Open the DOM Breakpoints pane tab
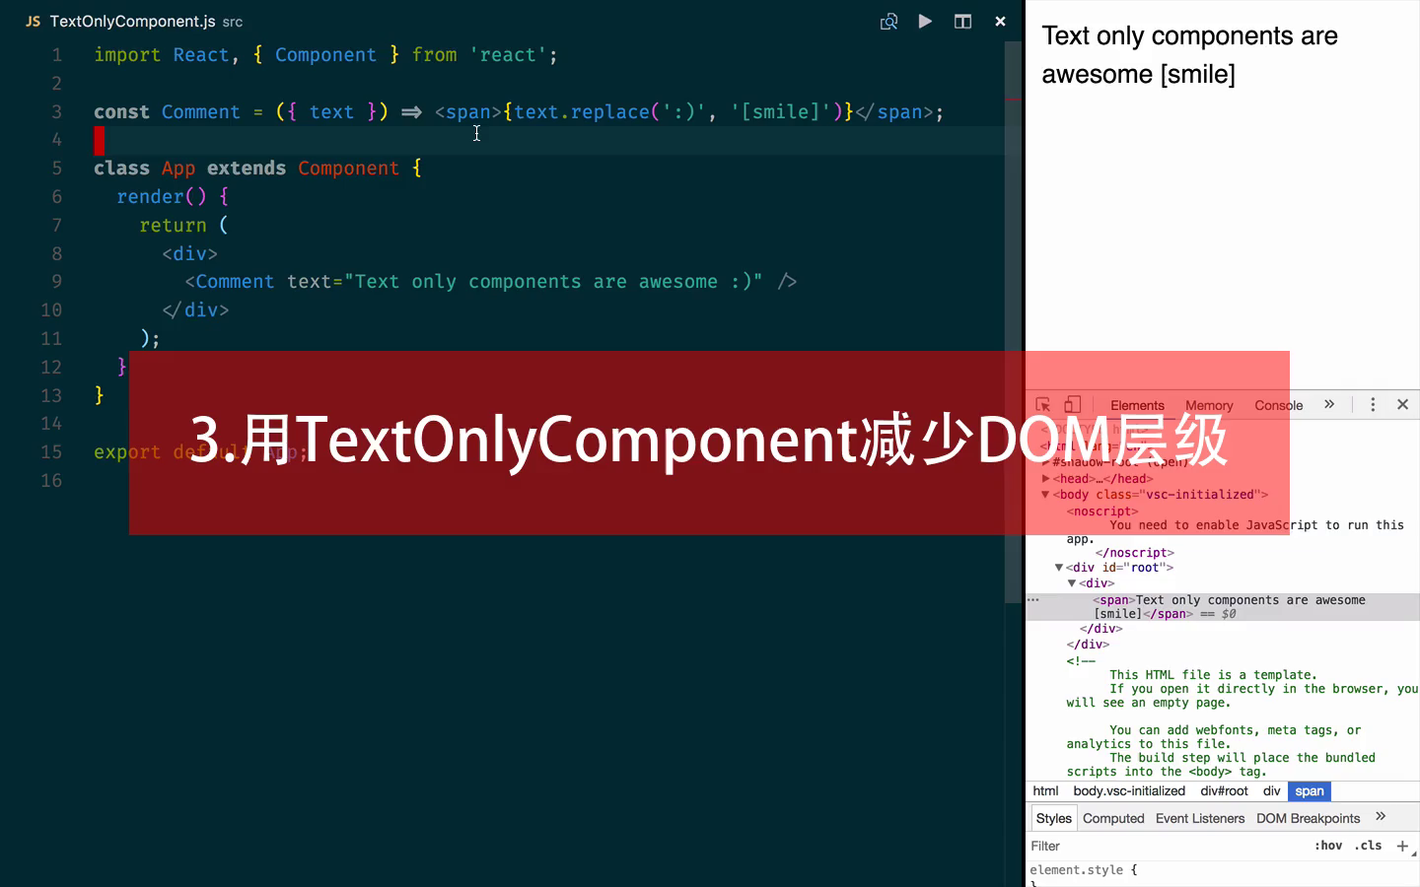 (x=1308, y=818)
